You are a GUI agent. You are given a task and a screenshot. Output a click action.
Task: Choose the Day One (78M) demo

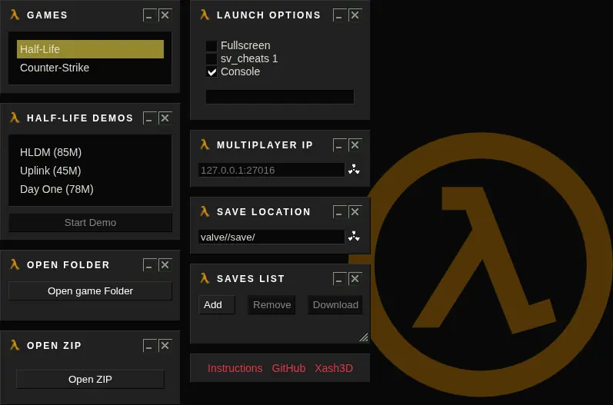pos(90,189)
